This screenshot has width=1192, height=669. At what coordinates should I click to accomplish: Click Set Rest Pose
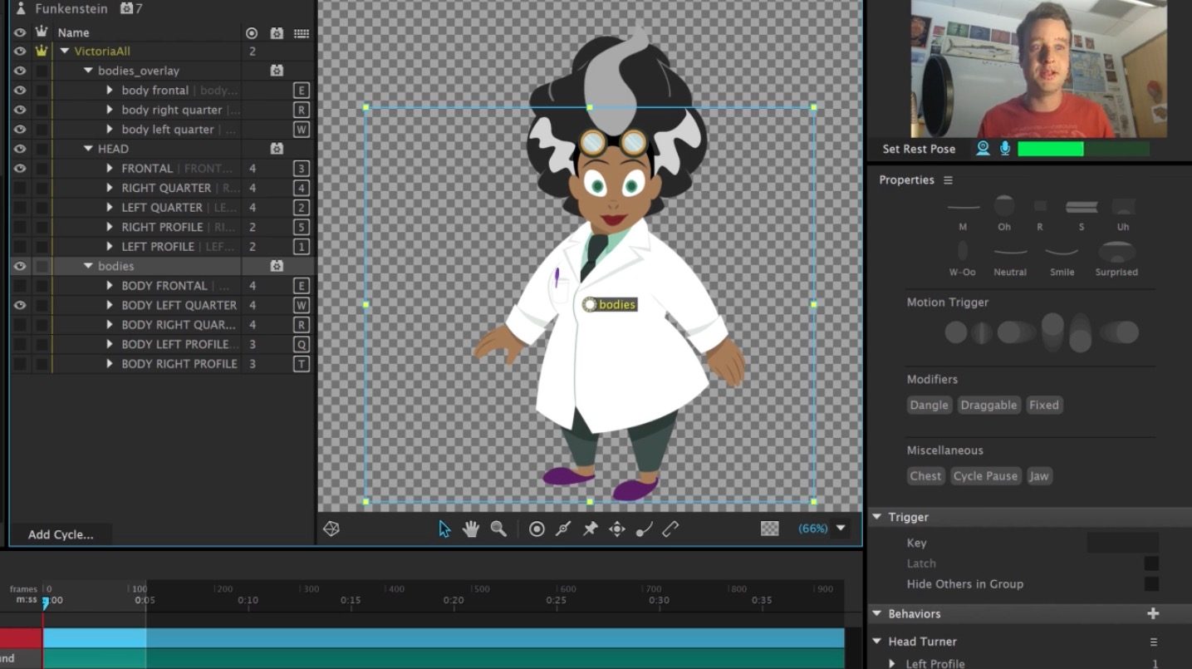click(919, 149)
